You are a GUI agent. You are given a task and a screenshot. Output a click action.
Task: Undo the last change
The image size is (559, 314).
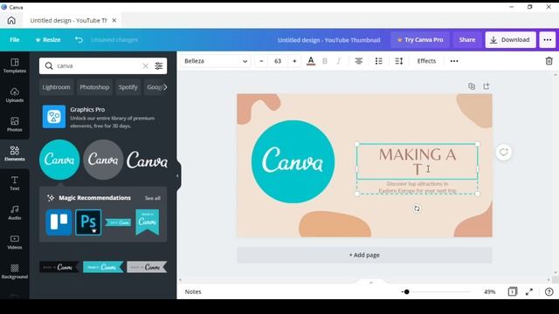pos(79,39)
